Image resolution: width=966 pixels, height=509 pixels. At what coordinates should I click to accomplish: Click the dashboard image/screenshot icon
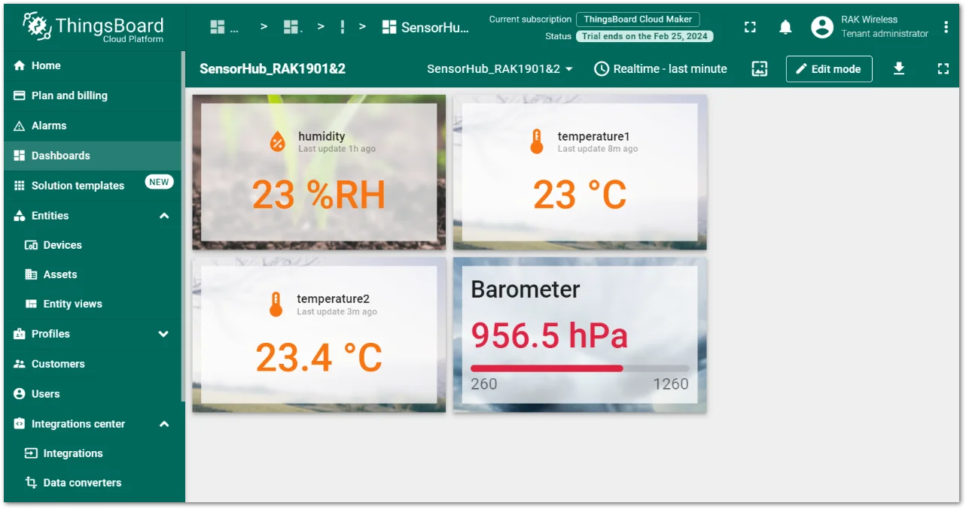coord(760,68)
